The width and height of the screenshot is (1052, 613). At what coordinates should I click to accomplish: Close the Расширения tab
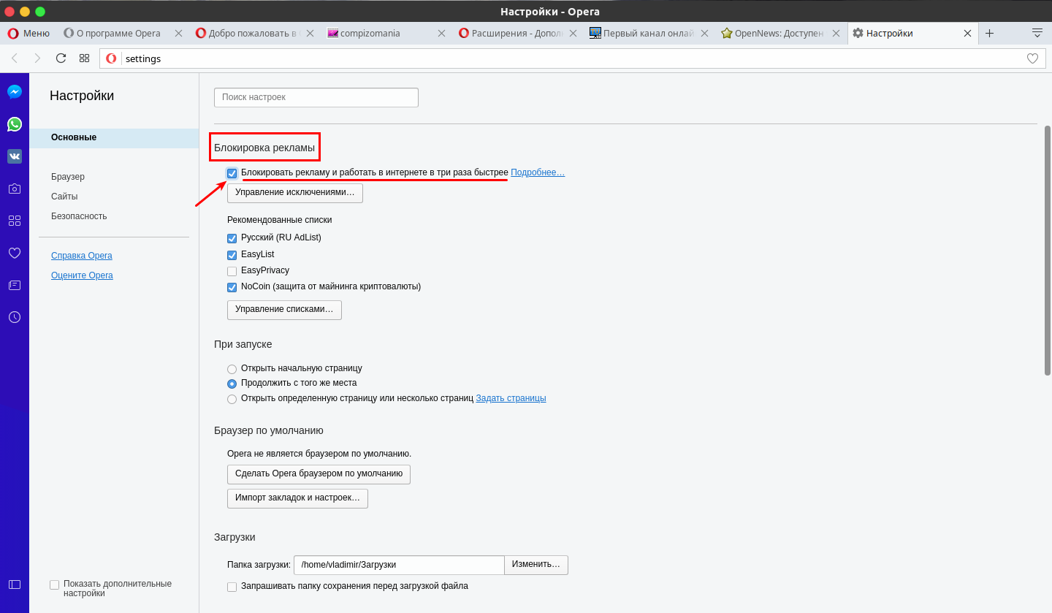pyautogui.click(x=573, y=33)
